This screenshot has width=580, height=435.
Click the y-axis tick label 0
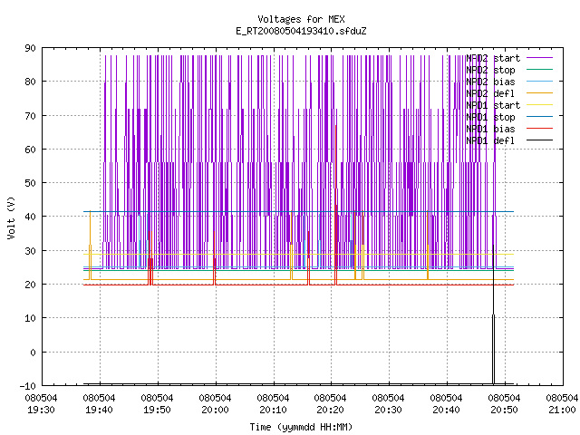34,353
